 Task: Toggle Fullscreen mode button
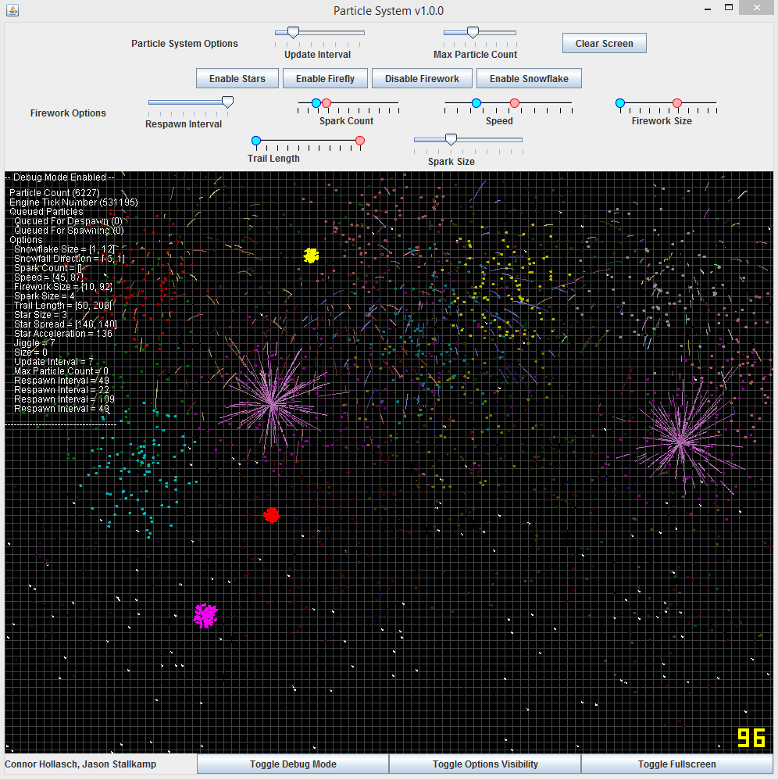tap(677, 764)
